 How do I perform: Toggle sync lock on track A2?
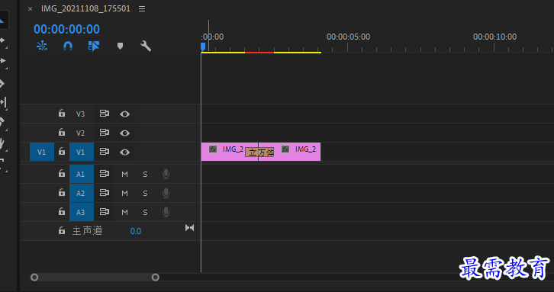point(105,192)
